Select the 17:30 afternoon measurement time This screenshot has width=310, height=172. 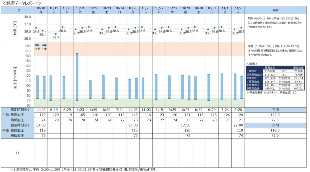[x=185, y=125]
